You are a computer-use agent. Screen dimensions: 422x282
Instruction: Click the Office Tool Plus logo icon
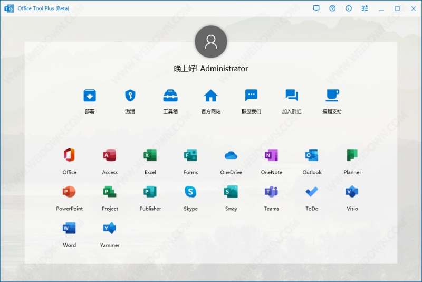coord(9,8)
